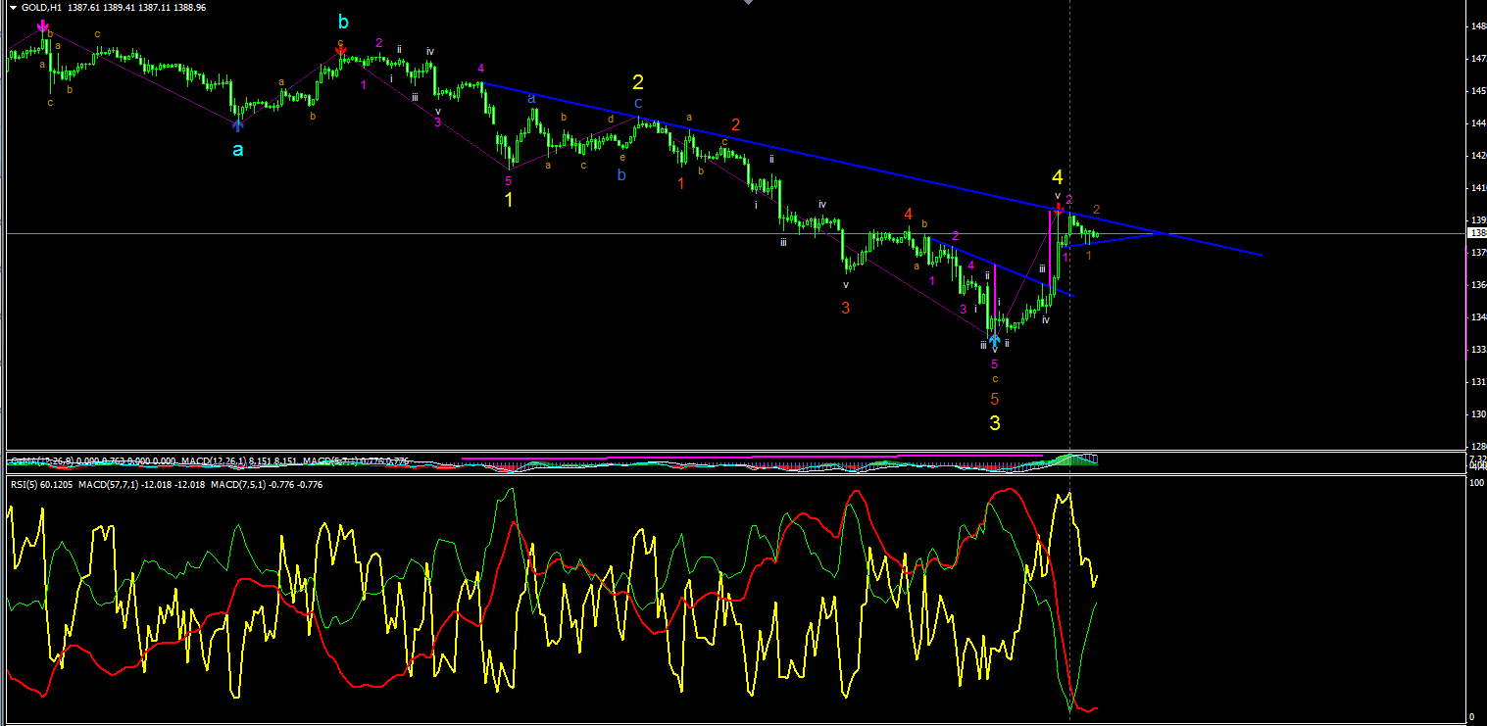
Task: Select the pink down arrow at chart start
Action: [x=44, y=24]
